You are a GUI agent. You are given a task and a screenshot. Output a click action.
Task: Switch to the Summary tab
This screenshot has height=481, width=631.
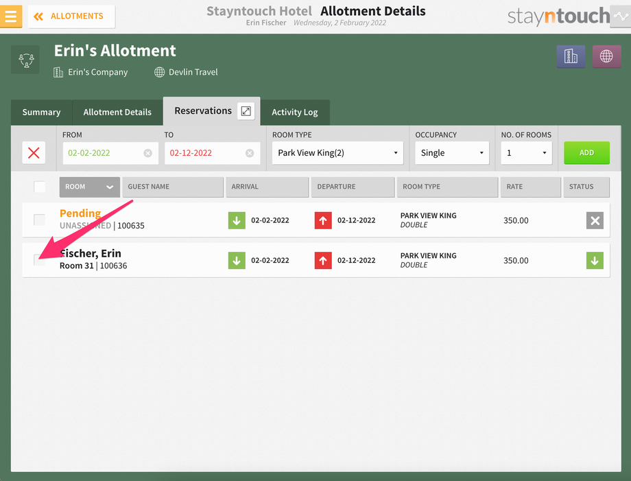(41, 113)
